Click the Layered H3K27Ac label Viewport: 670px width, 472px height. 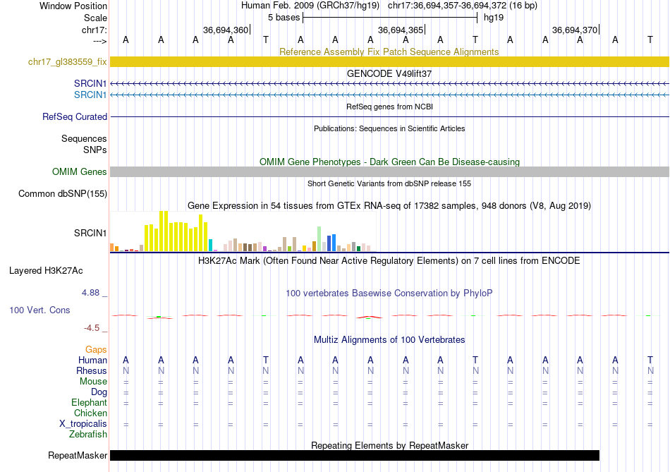point(46,271)
